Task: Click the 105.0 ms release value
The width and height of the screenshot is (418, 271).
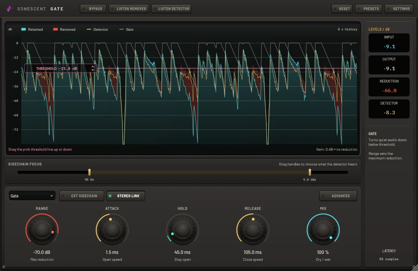Action: 253,252
